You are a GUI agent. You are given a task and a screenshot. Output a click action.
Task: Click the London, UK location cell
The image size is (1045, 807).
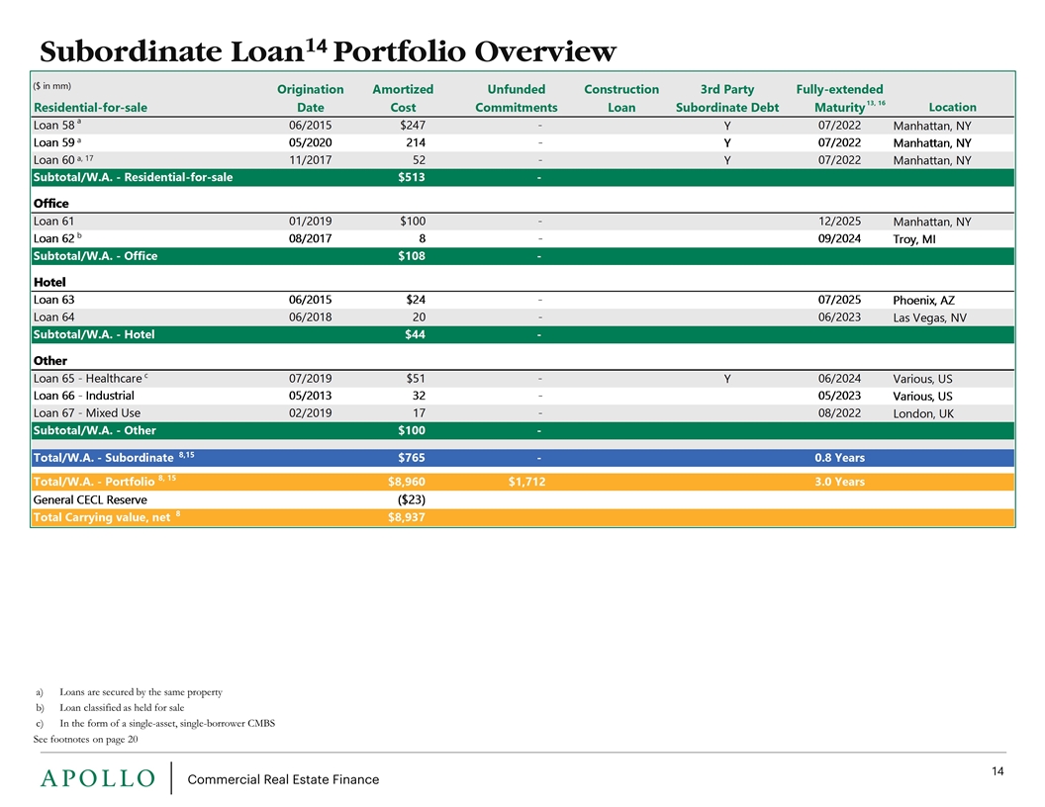pyautogui.click(x=922, y=413)
